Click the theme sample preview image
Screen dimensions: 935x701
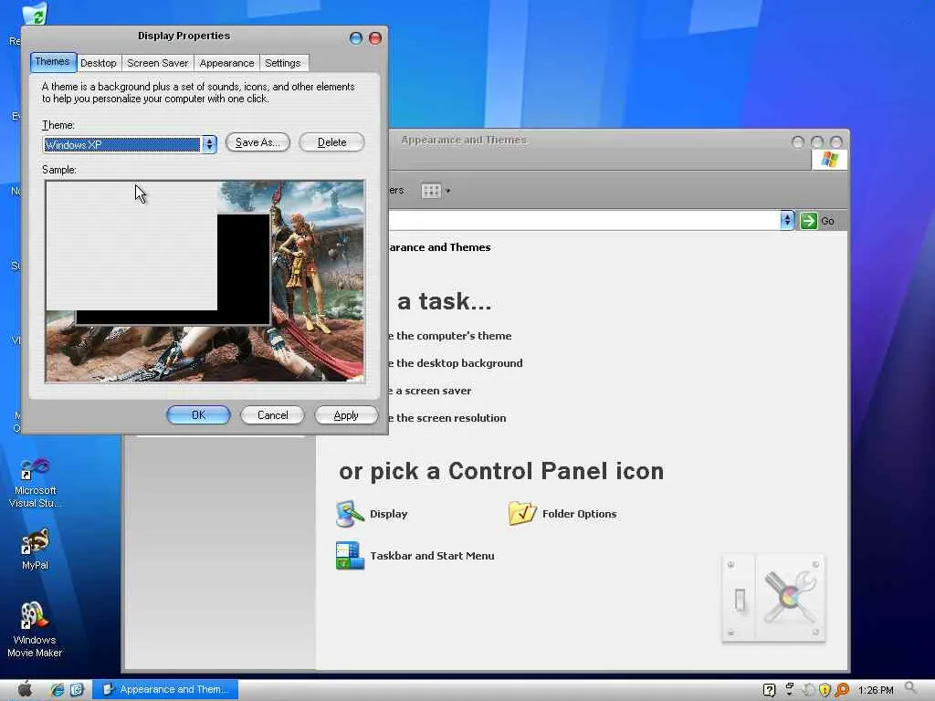pyautogui.click(x=205, y=281)
